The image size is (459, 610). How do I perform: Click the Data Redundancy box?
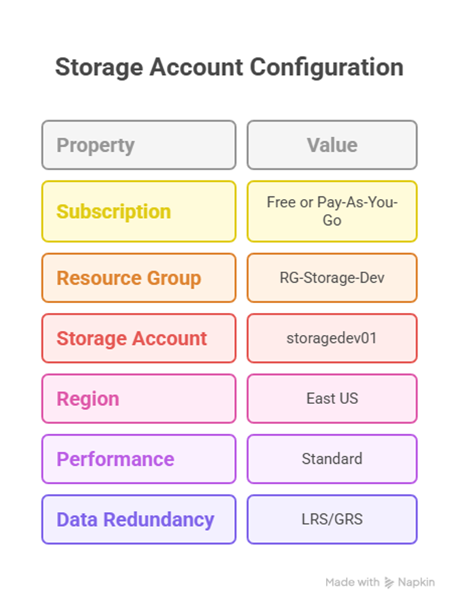(139, 519)
